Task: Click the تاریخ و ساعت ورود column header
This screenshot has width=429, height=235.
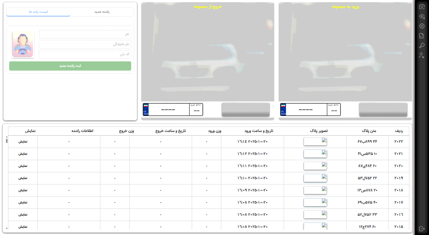Action: (x=259, y=131)
